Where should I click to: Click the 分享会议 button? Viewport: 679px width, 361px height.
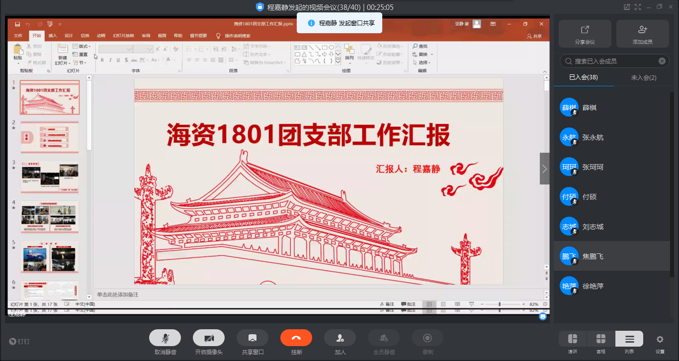(585, 34)
